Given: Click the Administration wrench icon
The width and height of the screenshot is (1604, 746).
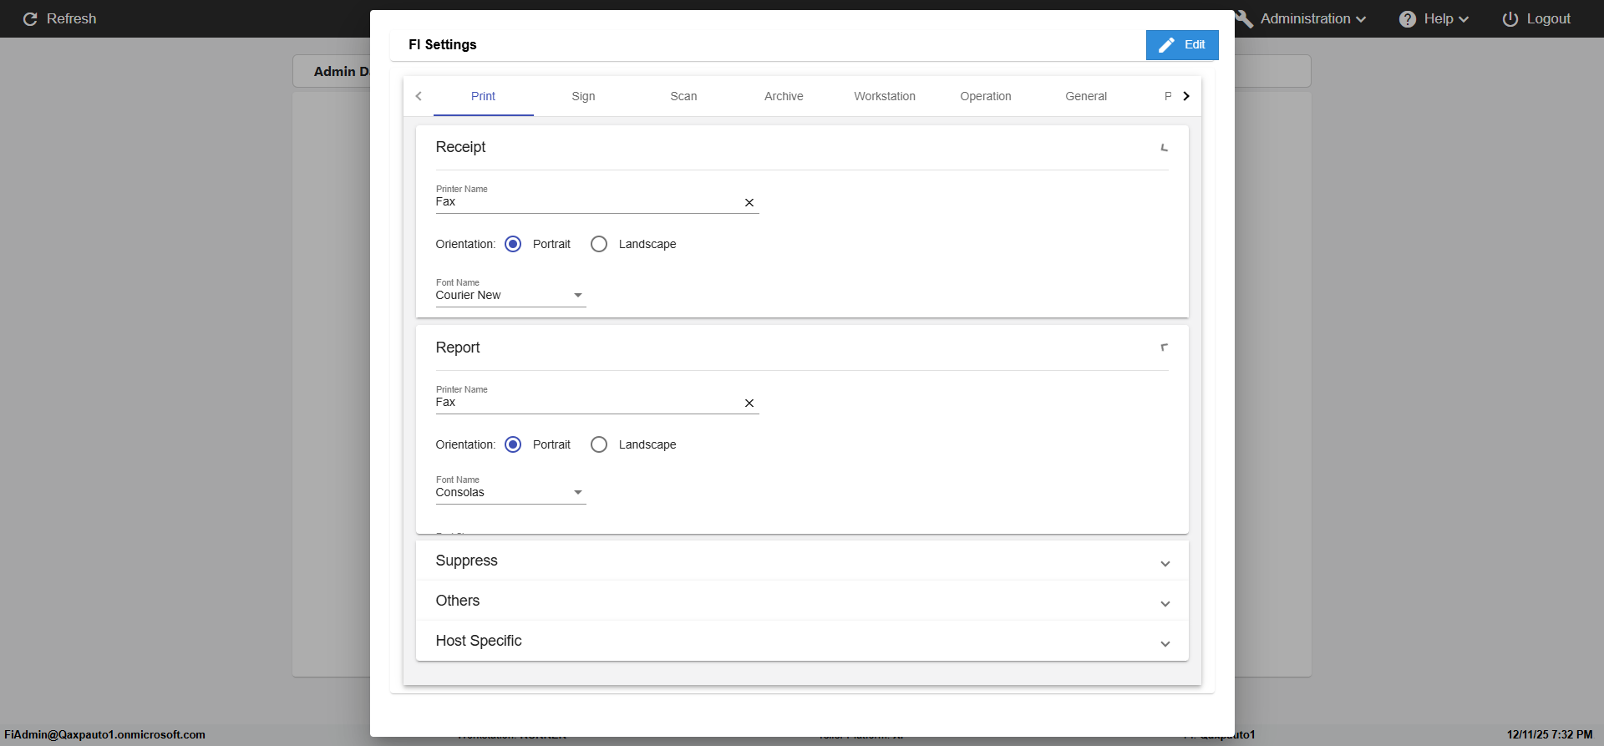Looking at the screenshot, I should click(x=1244, y=19).
